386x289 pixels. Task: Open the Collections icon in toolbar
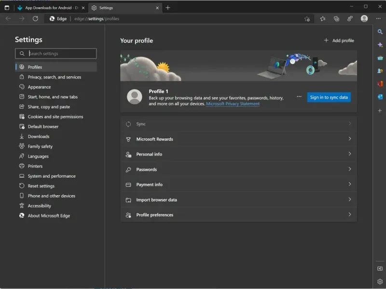point(336,19)
